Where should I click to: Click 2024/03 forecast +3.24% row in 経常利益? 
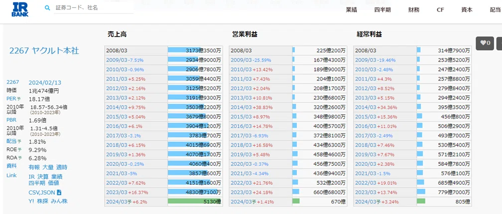tap(412, 202)
